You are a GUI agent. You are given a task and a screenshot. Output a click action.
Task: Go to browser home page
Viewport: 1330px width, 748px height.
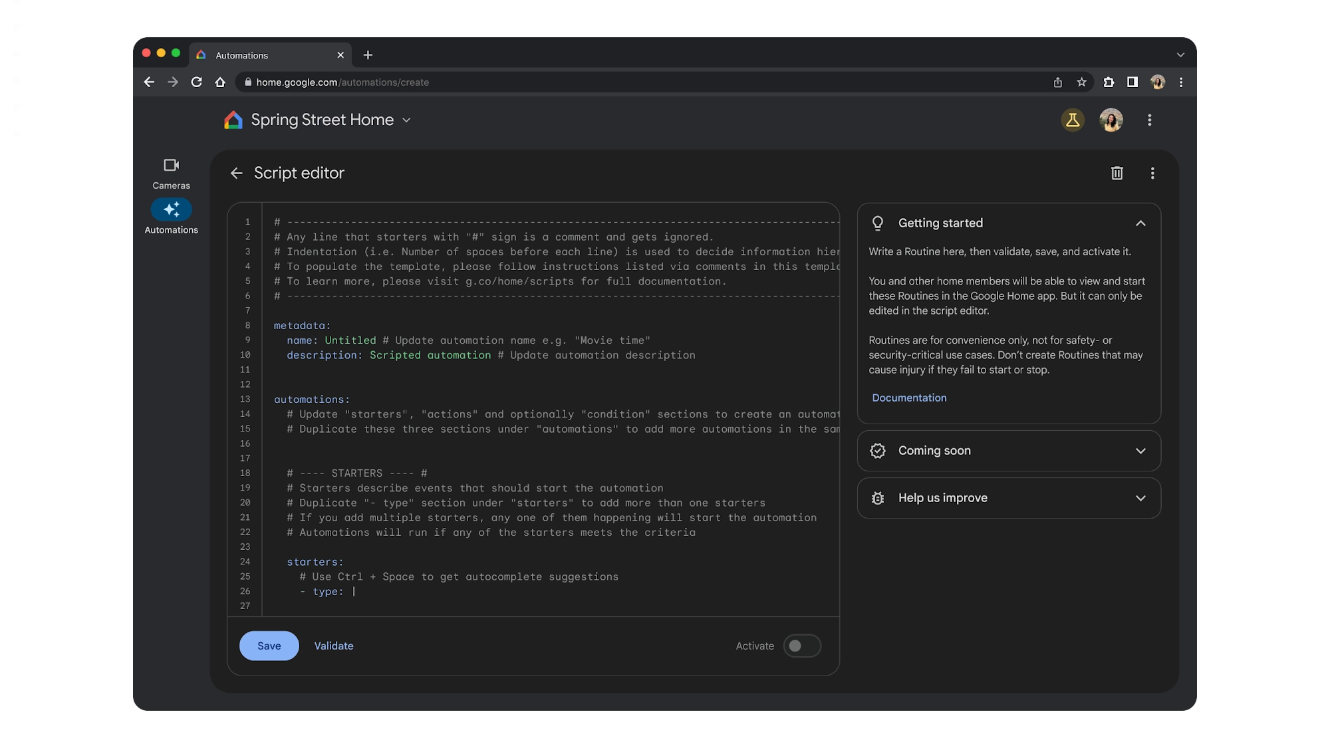click(x=220, y=82)
